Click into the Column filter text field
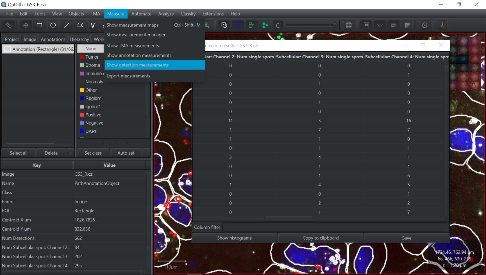Viewport: 486px width, 275px height. pos(334,227)
